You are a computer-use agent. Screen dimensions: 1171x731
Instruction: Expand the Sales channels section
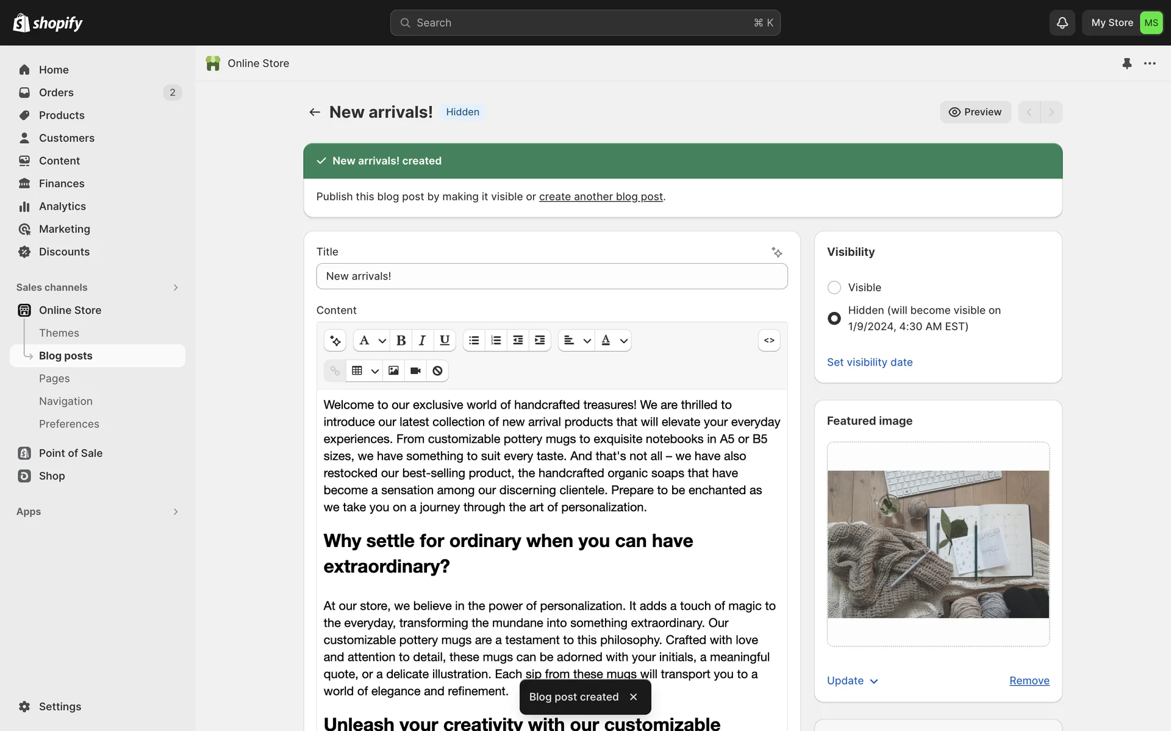click(x=175, y=288)
